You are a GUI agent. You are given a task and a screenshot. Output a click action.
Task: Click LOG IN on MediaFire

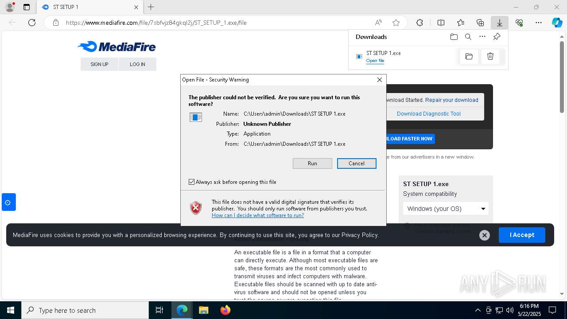coord(137,64)
